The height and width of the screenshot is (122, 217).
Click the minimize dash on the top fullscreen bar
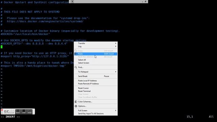click(x=142, y=2)
